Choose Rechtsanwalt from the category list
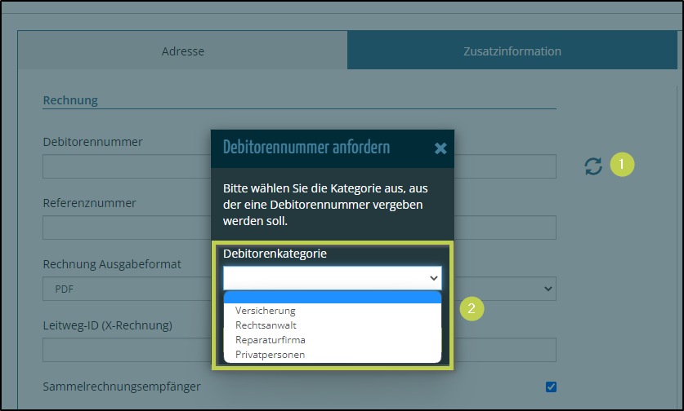 266,325
